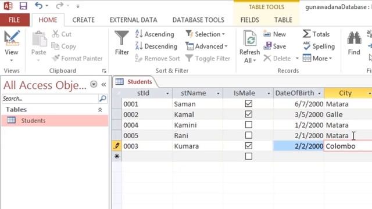Click the Filter funnel icon
This screenshot has height=209, width=372.
pyautogui.click(x=121, y=38)
